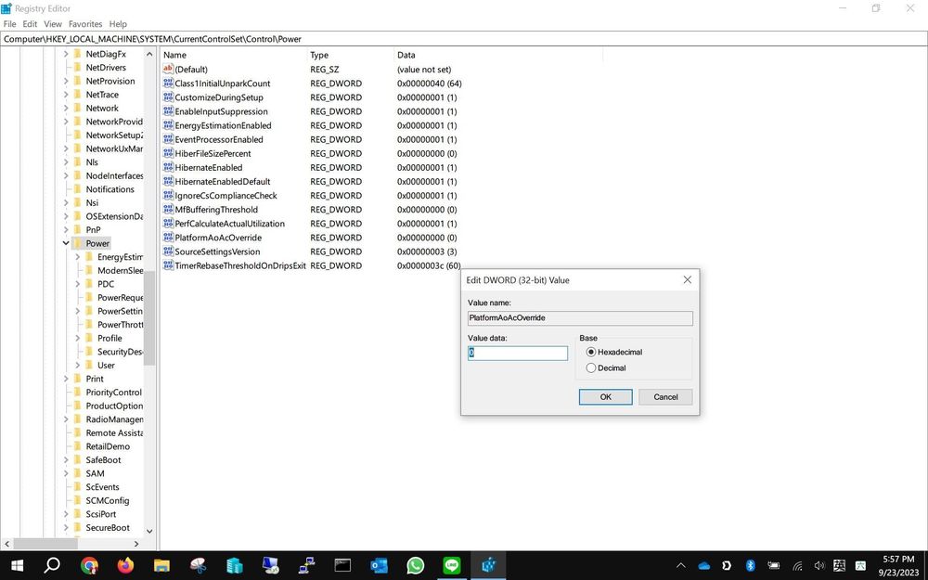Open WhatsApp in the taskbar

415,565
